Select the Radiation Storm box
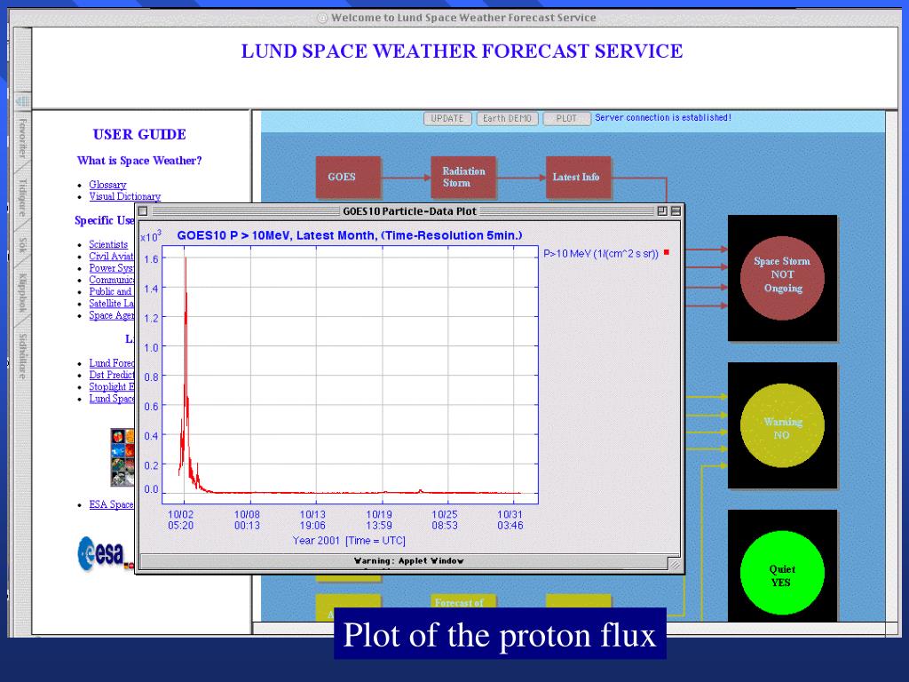This screenshot has width=909, height=682. (463, 177)
